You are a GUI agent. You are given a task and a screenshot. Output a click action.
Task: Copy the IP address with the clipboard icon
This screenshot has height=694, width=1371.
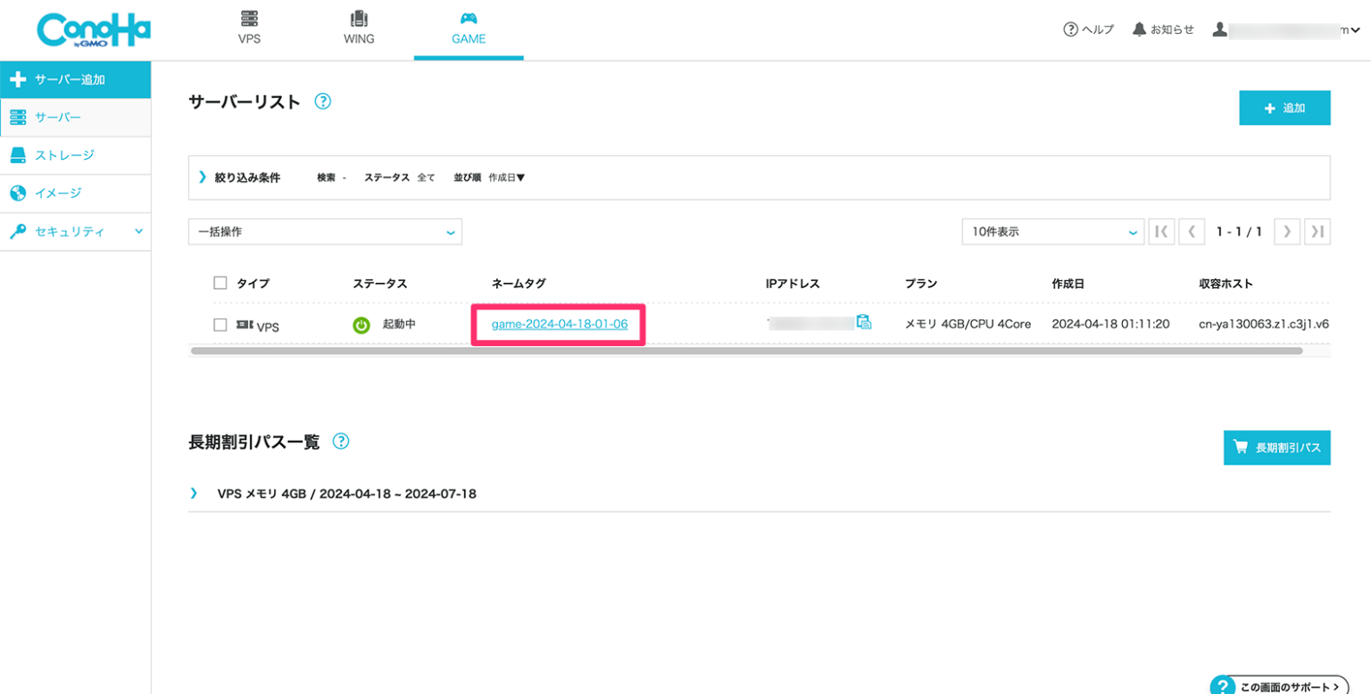(x=863, y=323)
